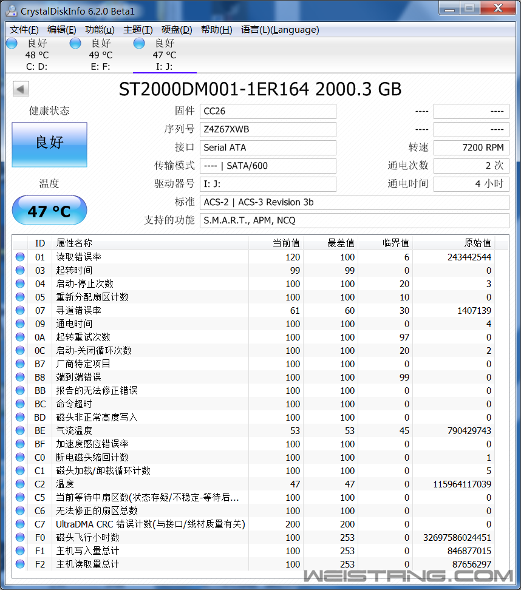Click status icon for row B8 端到端错误
The image size is (521, 590).
pos(20,377)
